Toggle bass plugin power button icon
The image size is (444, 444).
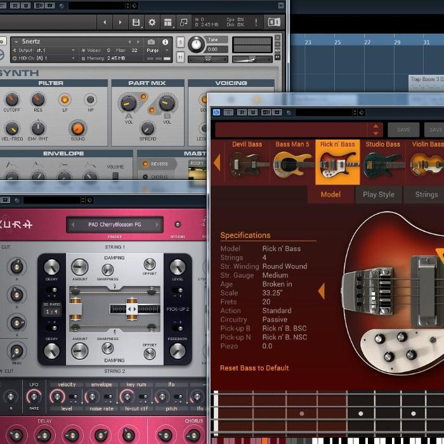tap(217, 112)
